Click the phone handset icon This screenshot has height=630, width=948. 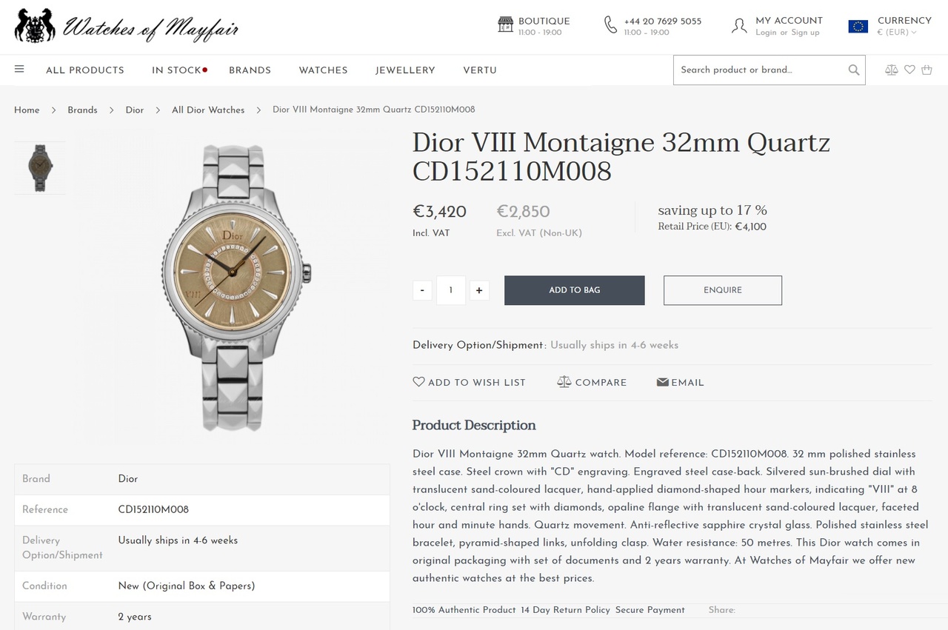click(x=610, y=25)
